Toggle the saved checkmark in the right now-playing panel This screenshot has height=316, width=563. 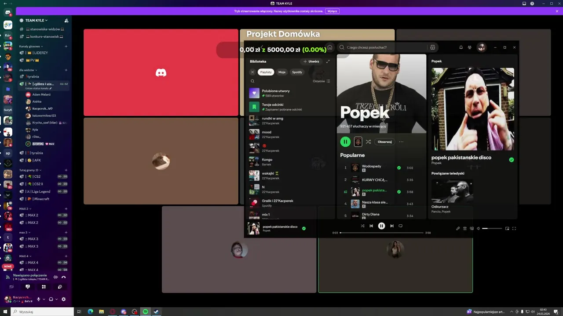click(511, 160)
